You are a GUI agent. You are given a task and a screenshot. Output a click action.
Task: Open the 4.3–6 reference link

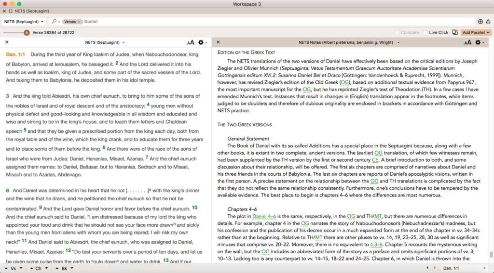click(x=376, y=245)
